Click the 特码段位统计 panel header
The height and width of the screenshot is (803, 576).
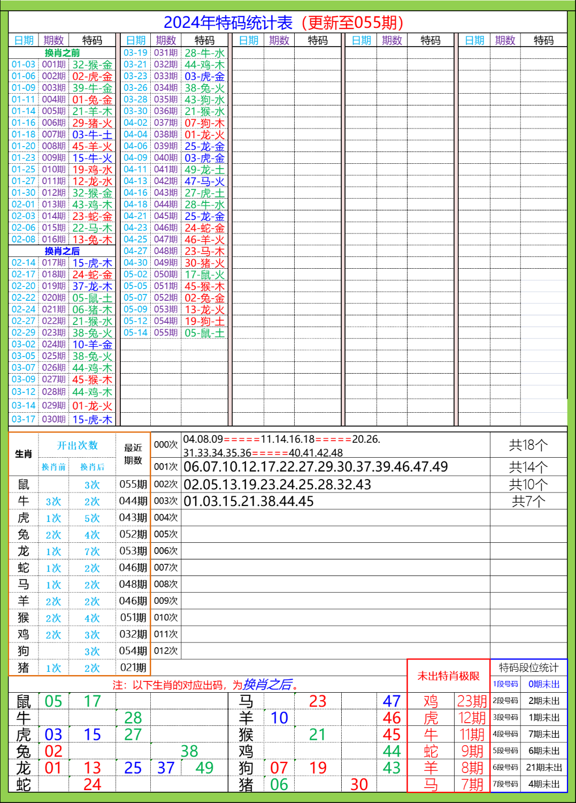tap(528, 668)
